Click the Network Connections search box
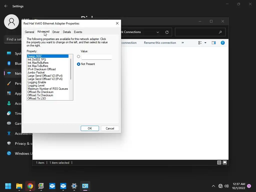The image size is (256, 192). [x=200, y=32]
